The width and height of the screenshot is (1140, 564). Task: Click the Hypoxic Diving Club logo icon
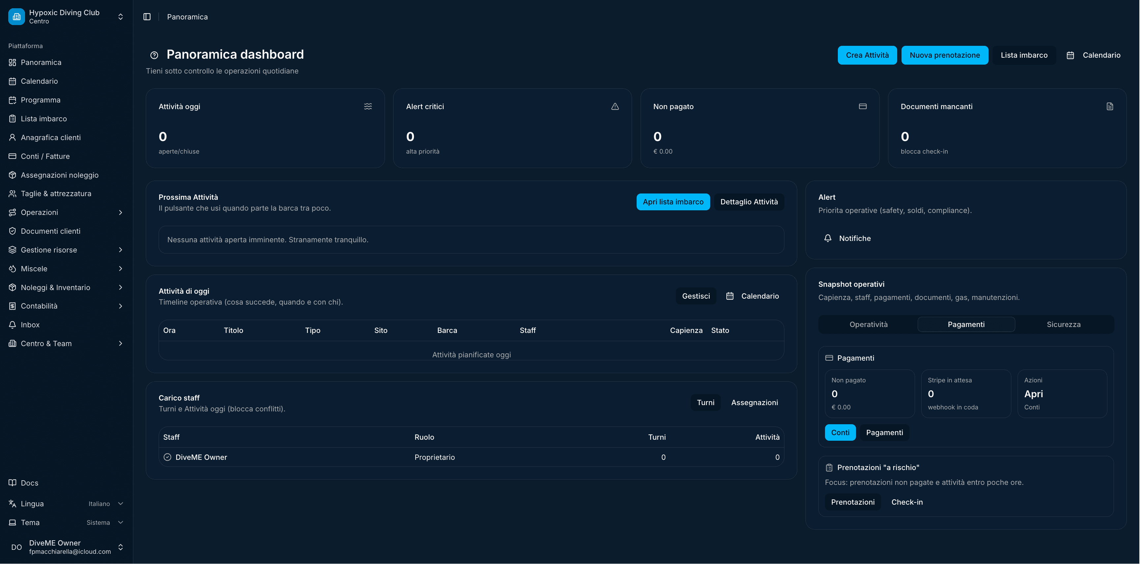pos(16,17)
